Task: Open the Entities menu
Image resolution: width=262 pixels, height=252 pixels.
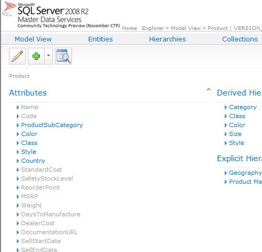Action: point(101,39)
